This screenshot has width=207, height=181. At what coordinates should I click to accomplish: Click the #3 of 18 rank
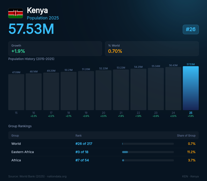click(x=82, y=152)
